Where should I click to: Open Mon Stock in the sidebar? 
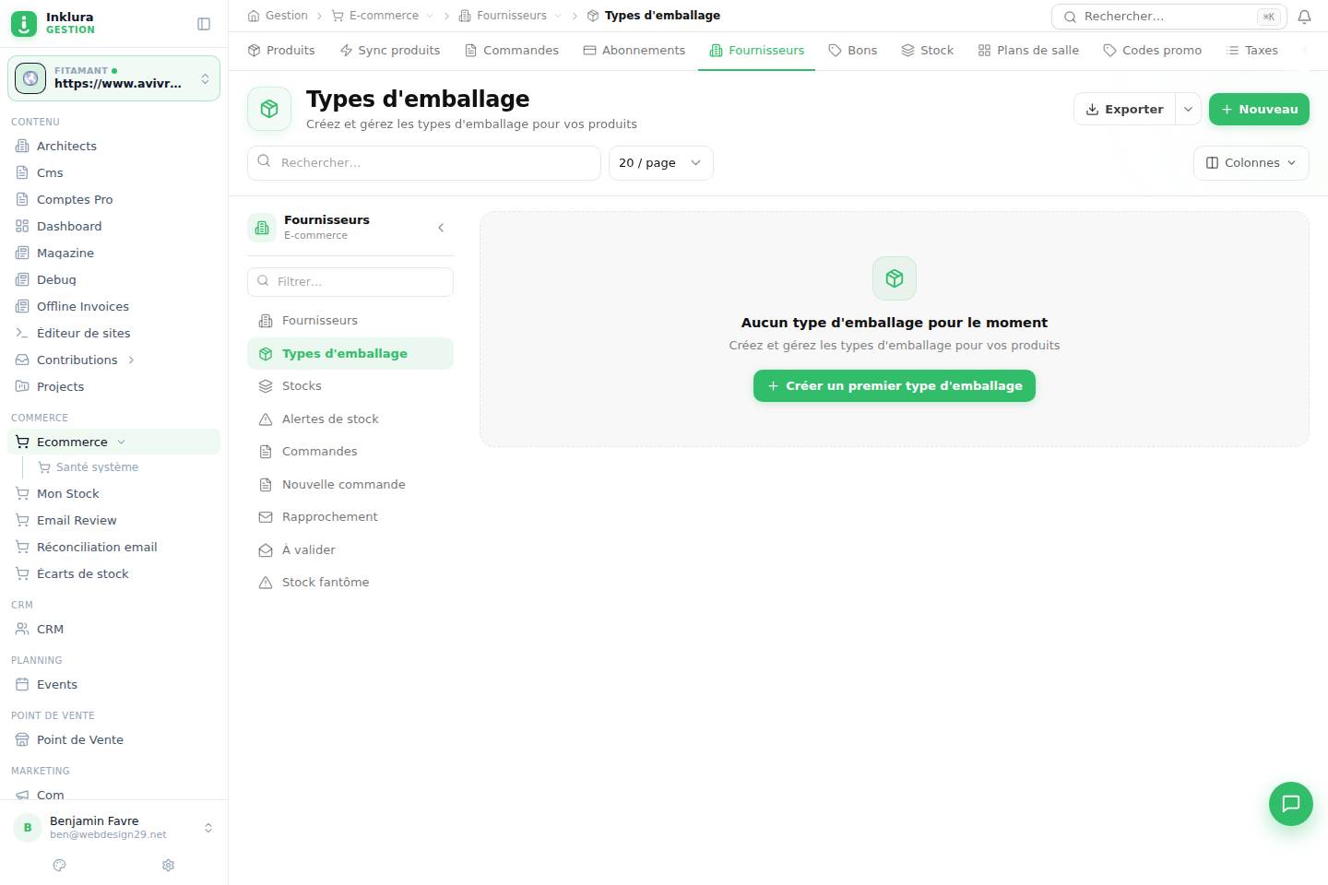pos(113,493)
